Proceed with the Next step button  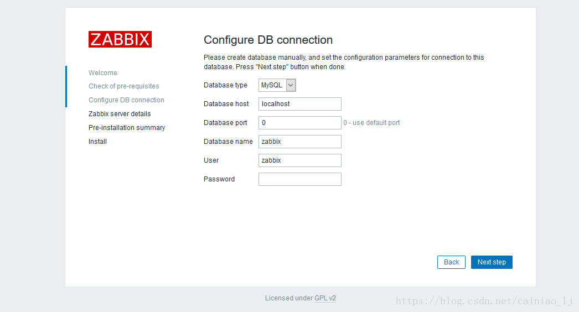click(492, 262)
